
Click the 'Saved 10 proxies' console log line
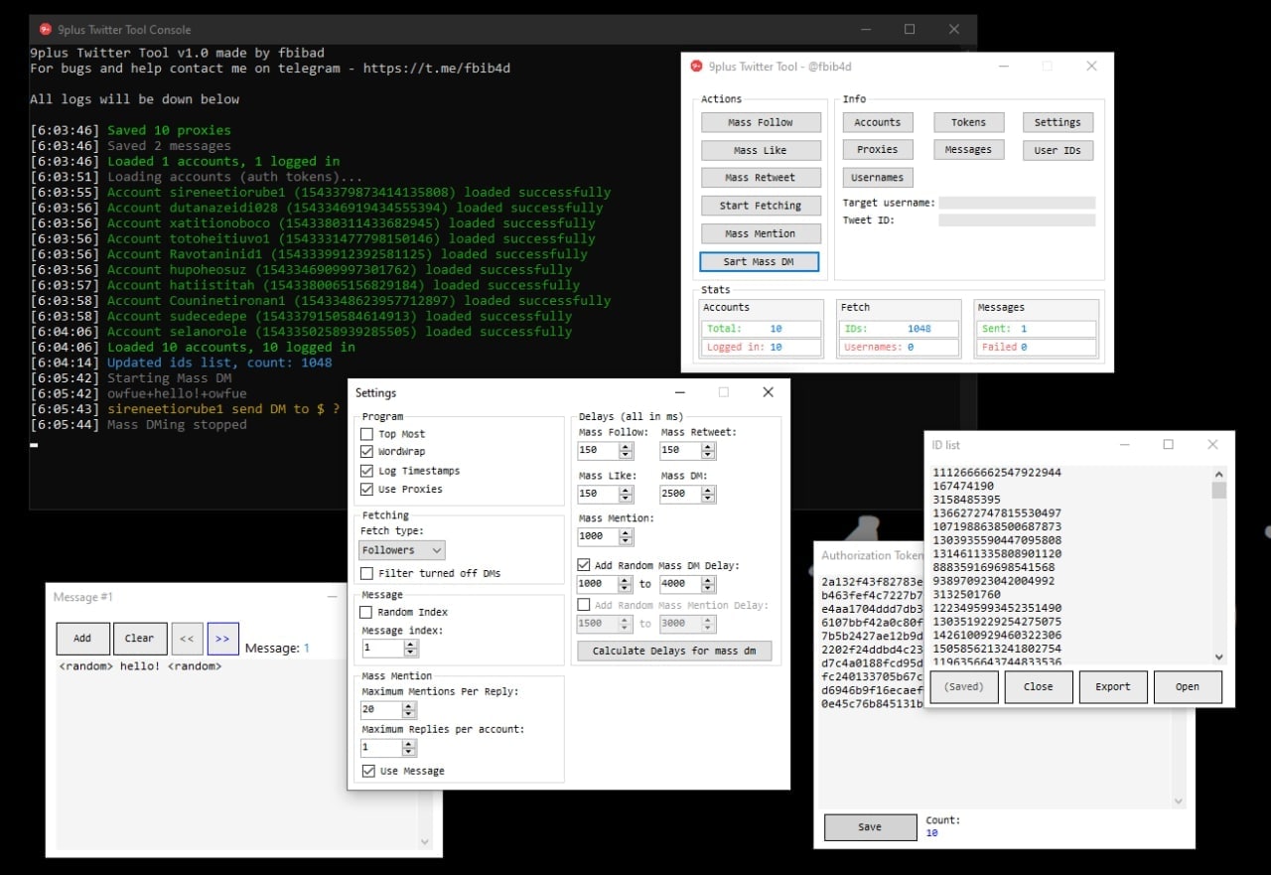point(169,130)
